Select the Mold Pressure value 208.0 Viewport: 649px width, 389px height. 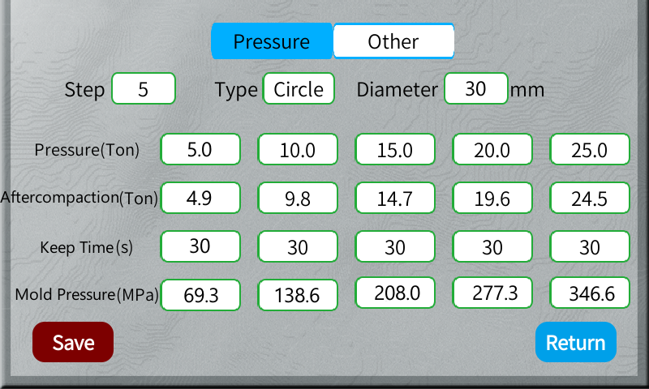[x=395, y=293]
